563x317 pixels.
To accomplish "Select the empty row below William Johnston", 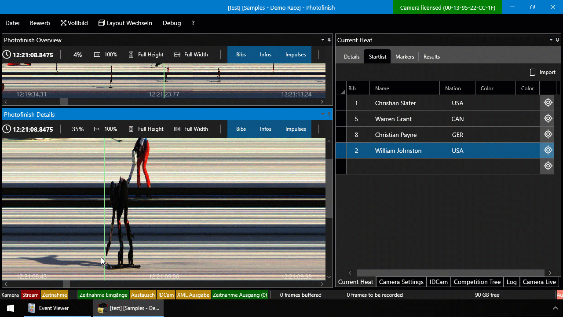I will tap(440, 166).
